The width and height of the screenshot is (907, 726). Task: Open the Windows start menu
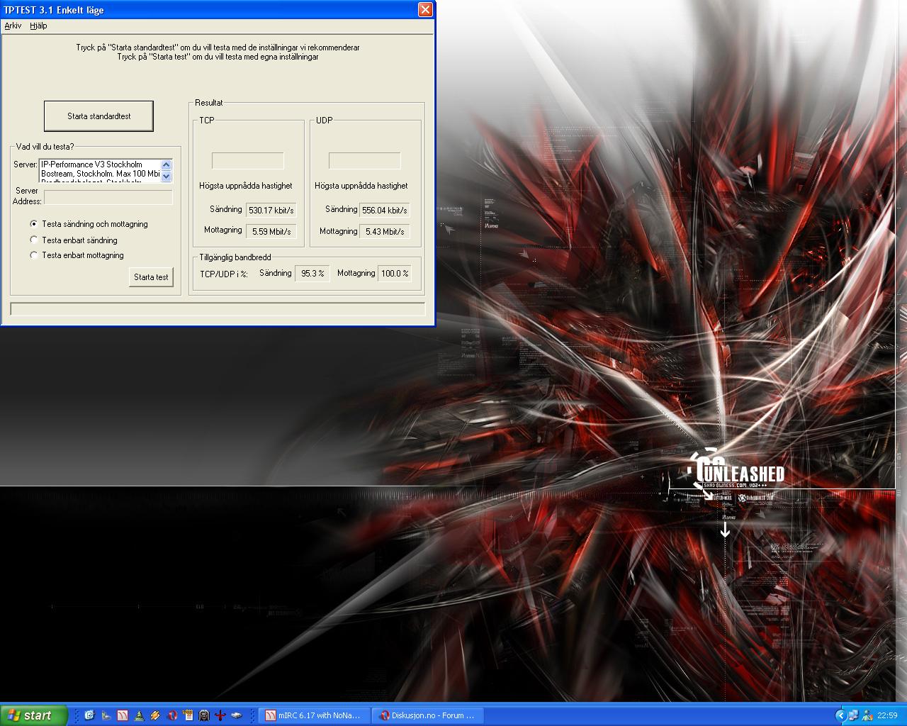coord(34,715)
